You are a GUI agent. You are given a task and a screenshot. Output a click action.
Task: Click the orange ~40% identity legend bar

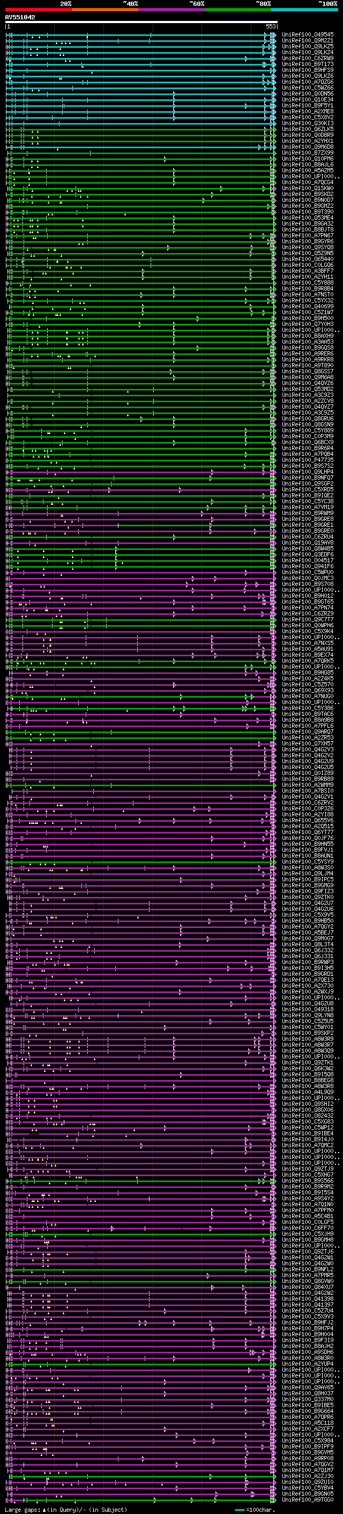[x=105, y=10]
